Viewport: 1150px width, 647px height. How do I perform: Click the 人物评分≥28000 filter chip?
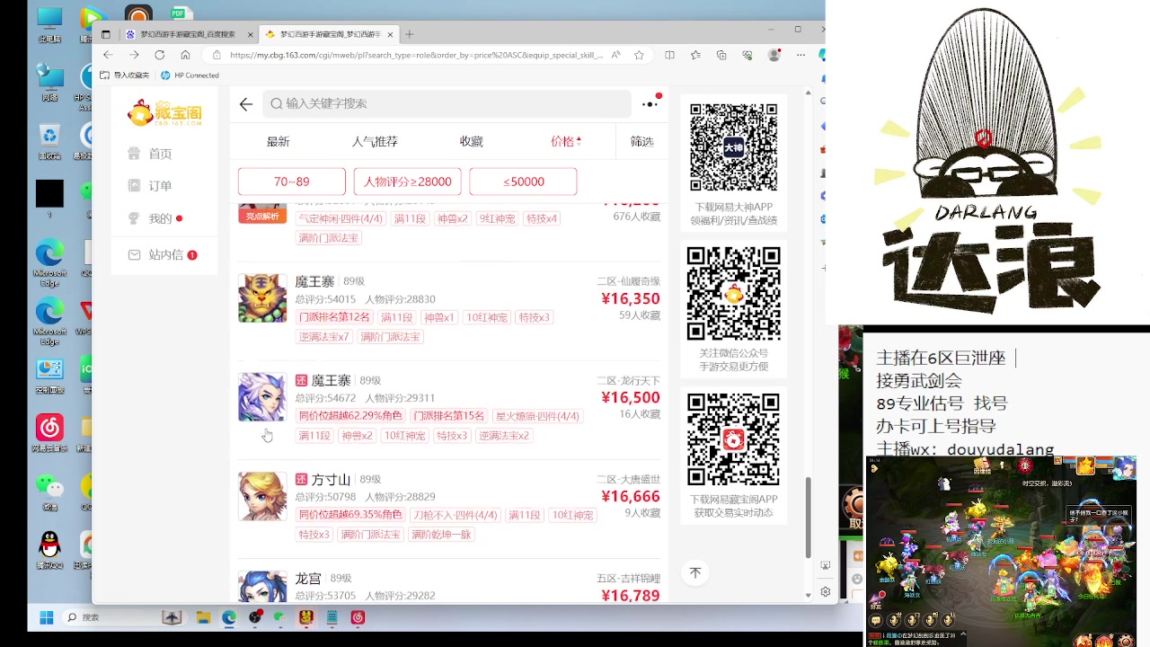(407, 182)
